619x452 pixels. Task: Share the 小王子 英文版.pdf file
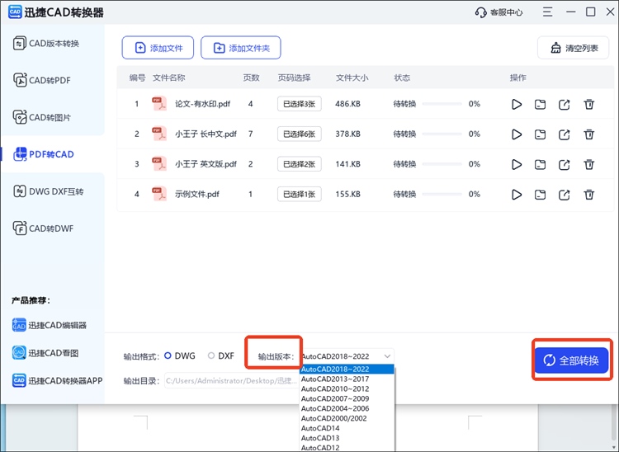coord(565,165)
